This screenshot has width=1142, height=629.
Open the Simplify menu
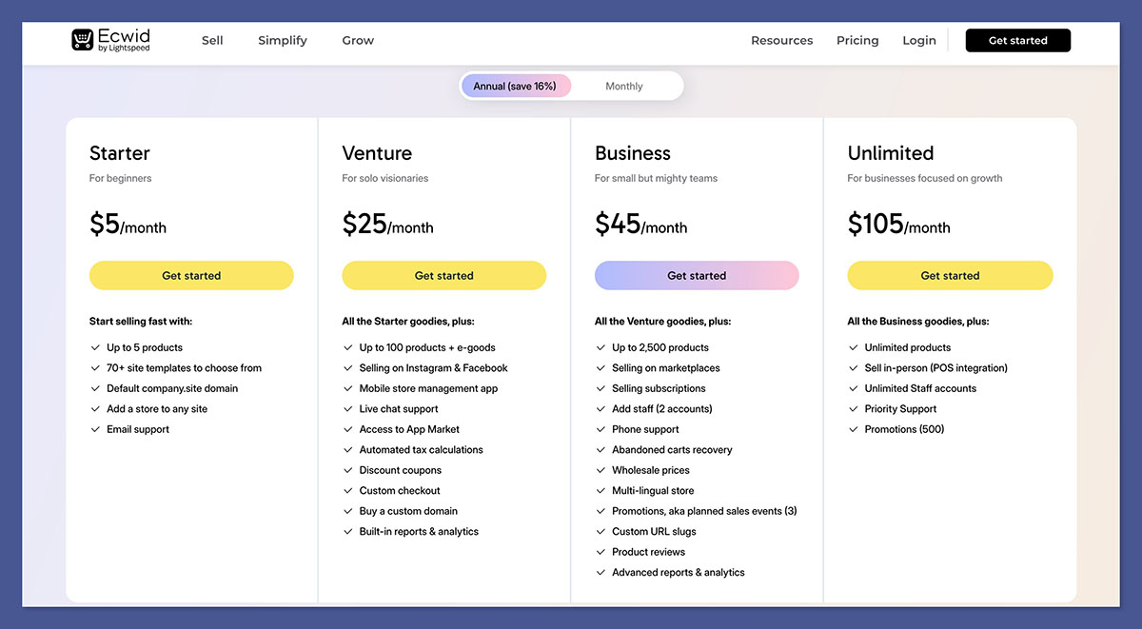282,40
